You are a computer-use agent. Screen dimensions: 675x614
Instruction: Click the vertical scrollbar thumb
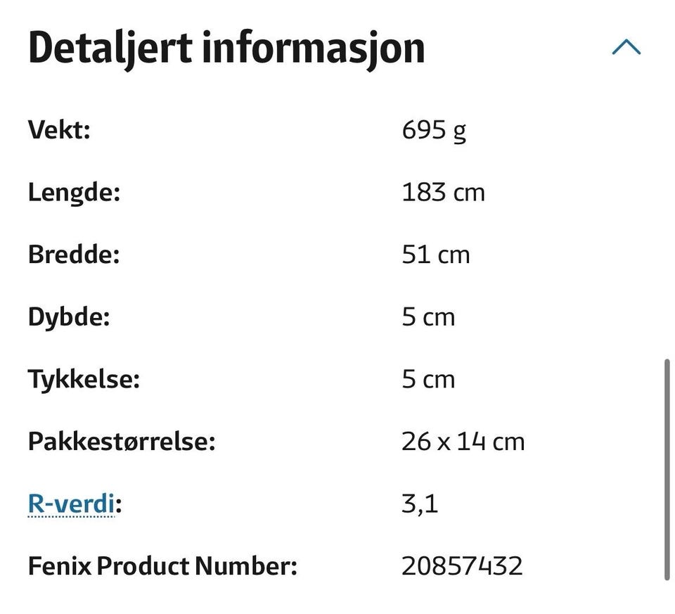[667, 469]
